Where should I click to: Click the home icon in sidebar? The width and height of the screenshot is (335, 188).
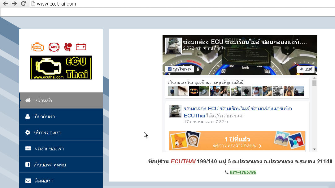pyautogui.click(x=28, y=100)
